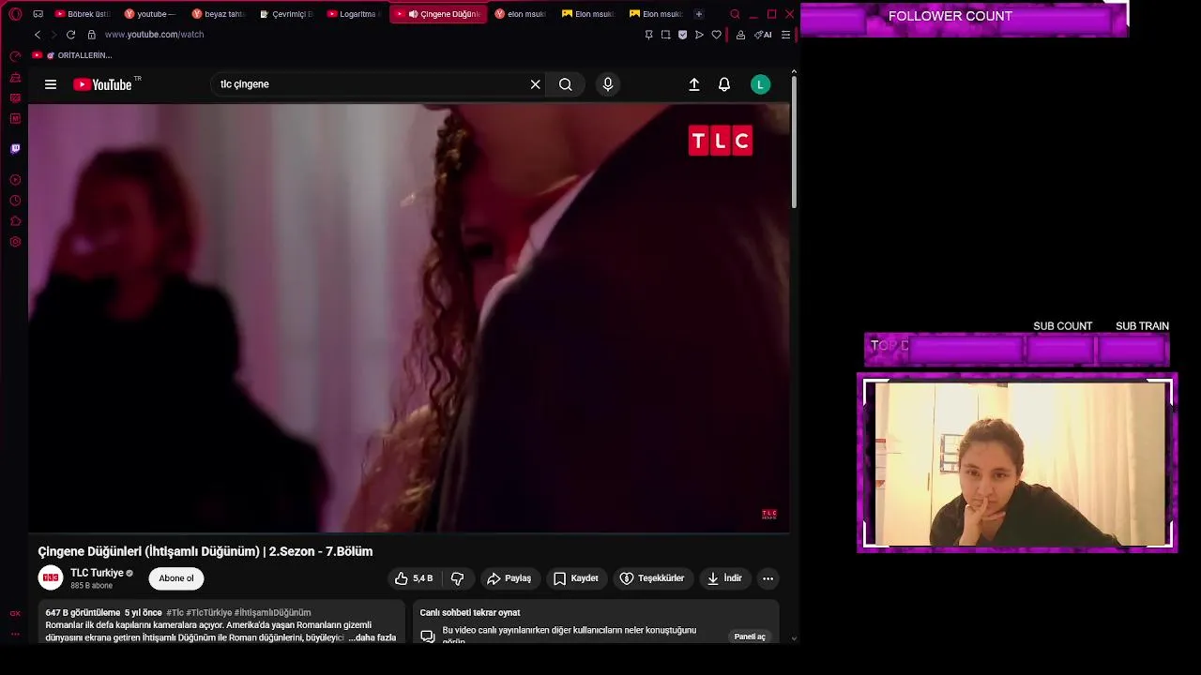Open sidebar three-dot more options
The width and height of the screenshot is (1201, 675).
click(x=15, y=634)
